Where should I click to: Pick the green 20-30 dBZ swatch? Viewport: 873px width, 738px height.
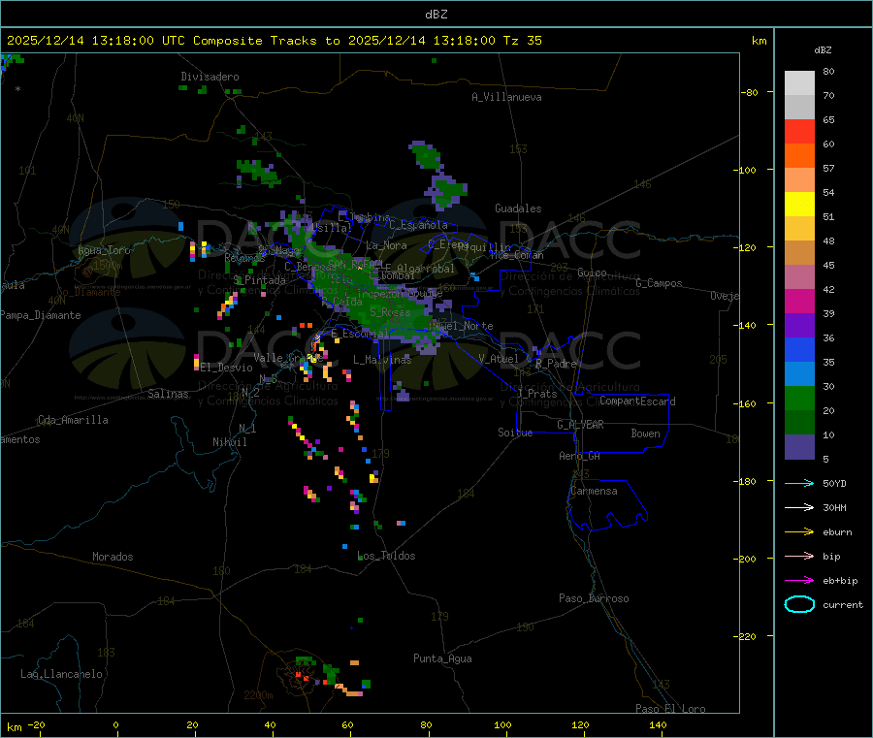tap(799, 398)
